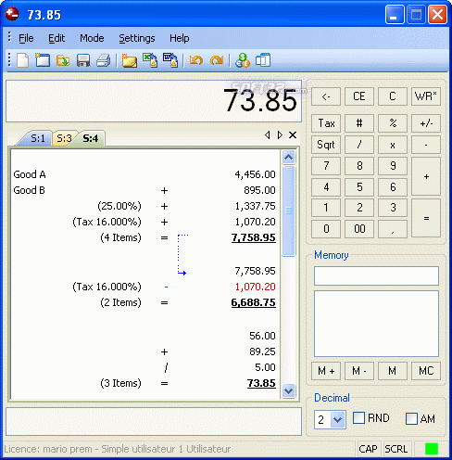Click the percent % button
This screenshot has width=452, height=460.
[x=393, y=123]
